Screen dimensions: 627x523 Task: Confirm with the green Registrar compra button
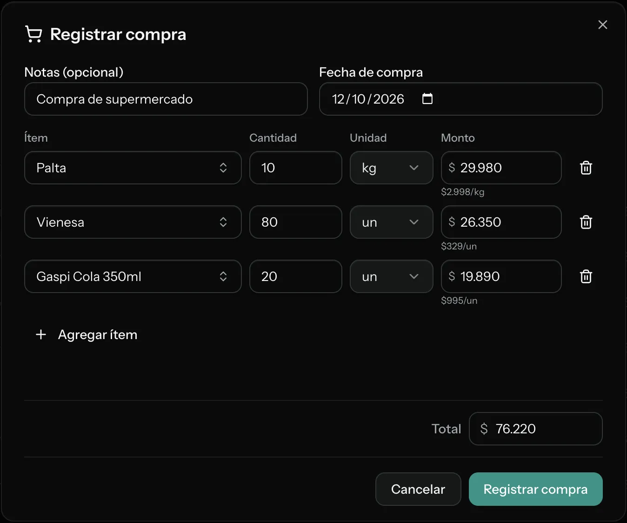pyautogui.click(x=536, y=489)
